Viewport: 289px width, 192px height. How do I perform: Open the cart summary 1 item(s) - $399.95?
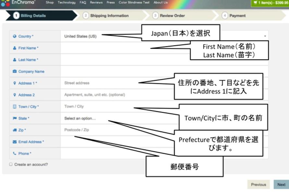270,3
